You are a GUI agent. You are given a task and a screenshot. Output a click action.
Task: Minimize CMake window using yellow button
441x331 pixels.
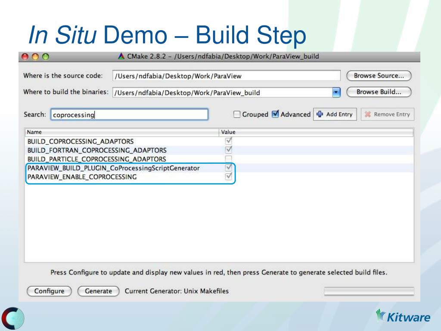click(x=35, y=56)
